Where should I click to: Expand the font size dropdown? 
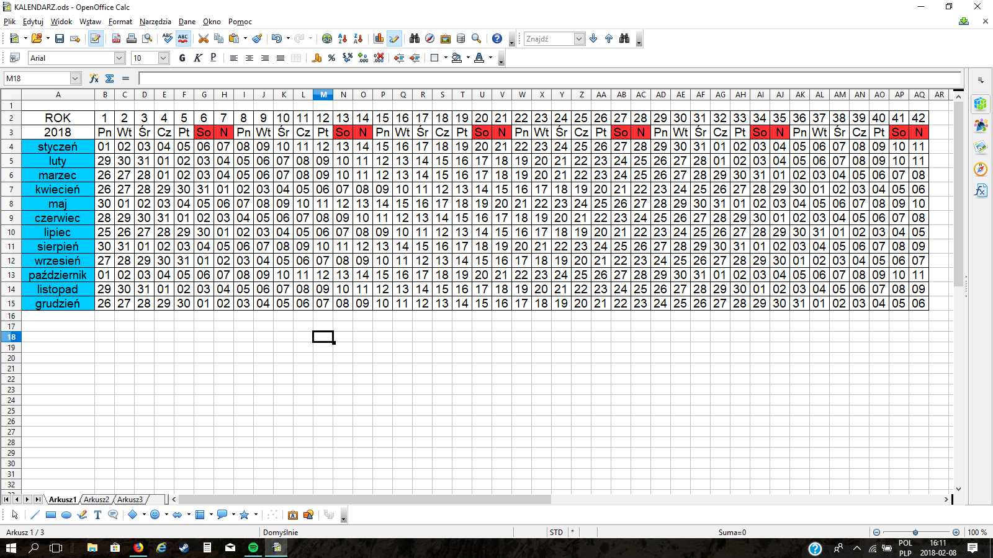(163, 58)
